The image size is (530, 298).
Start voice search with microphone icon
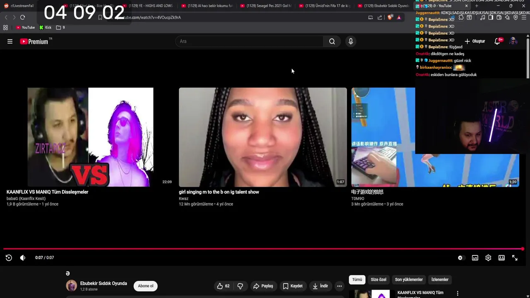click(x=351, y=41)
